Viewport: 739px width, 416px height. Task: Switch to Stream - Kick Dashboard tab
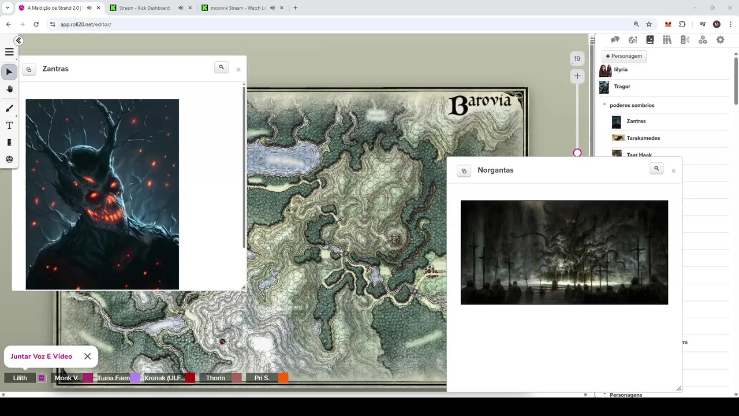(x=151, y=8)
